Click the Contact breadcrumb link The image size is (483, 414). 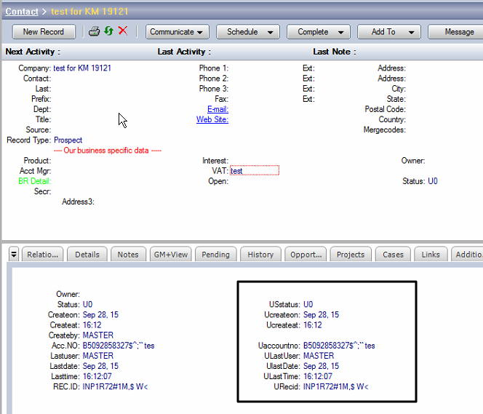coord(22,12)
